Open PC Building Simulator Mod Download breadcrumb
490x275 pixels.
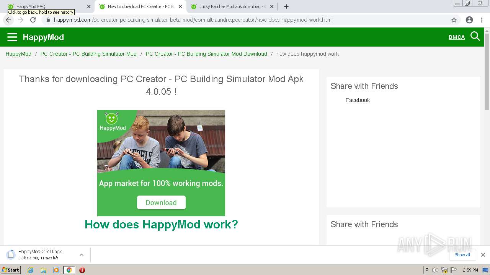pyautogui.click(x=206, y=54)
